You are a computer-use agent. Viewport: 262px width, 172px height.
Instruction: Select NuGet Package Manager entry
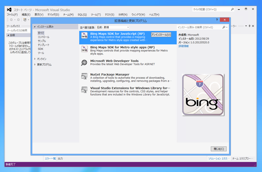point(128,78)
